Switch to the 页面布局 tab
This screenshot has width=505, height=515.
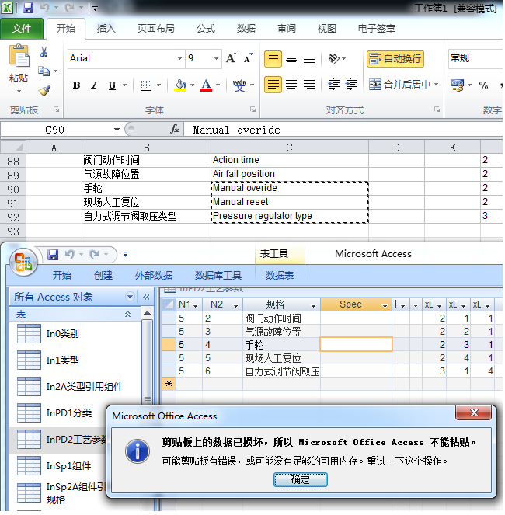pyautogui.click(x=155, y=29)
